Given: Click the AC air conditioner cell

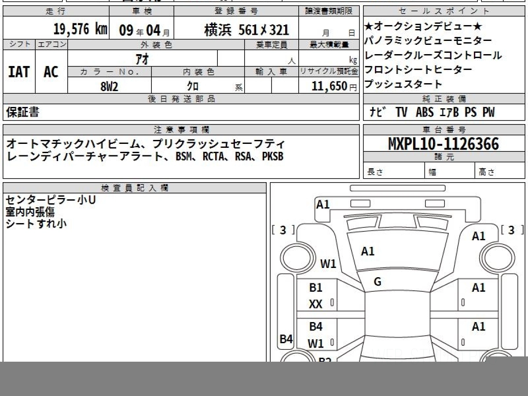Looking at the screenshot, I should [51, 72].
